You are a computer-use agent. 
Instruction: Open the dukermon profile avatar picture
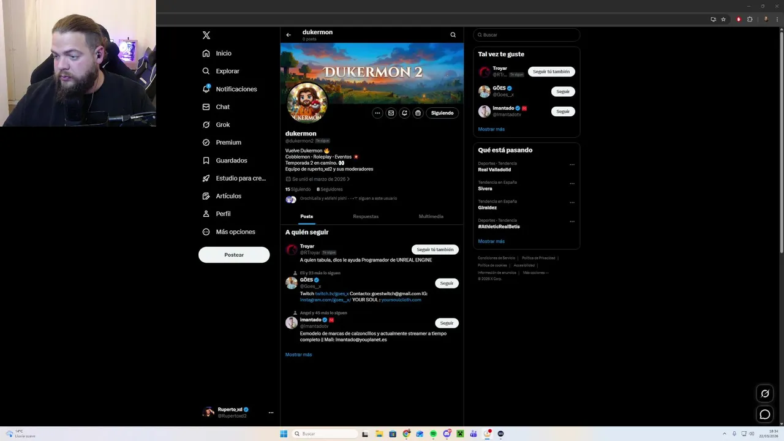(307, 102)
